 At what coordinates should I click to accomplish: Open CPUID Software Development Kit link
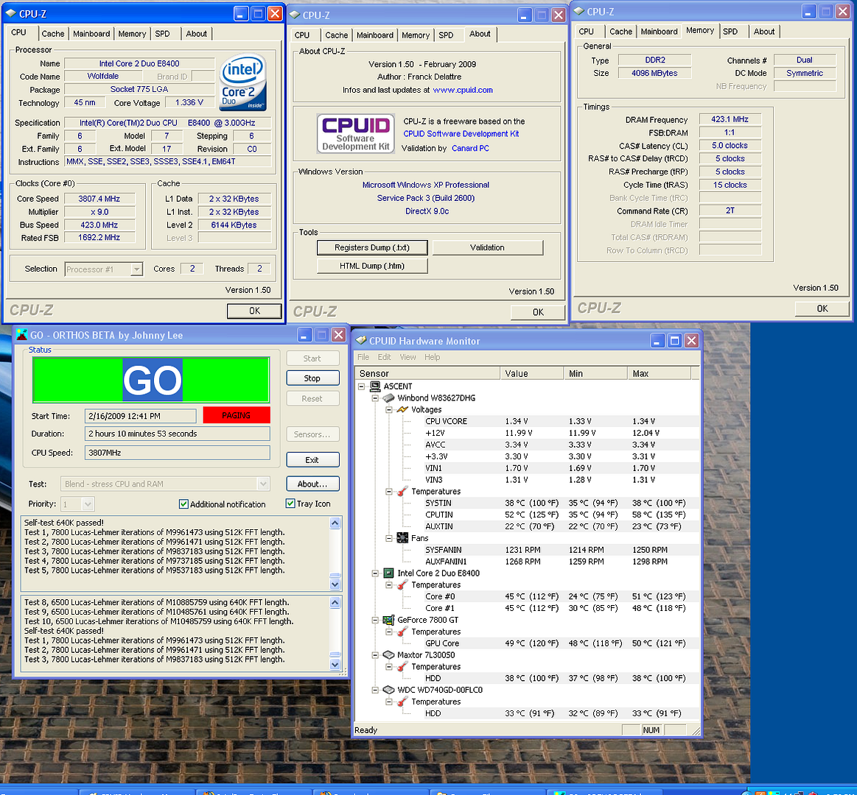pyautogui.click(x=461, y=134)
